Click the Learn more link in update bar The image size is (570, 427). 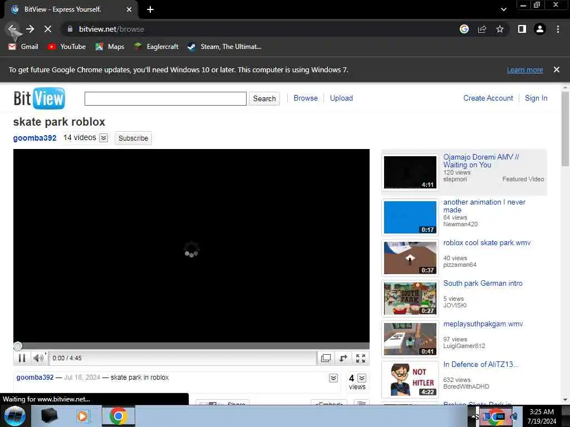(x=524, y=69)
